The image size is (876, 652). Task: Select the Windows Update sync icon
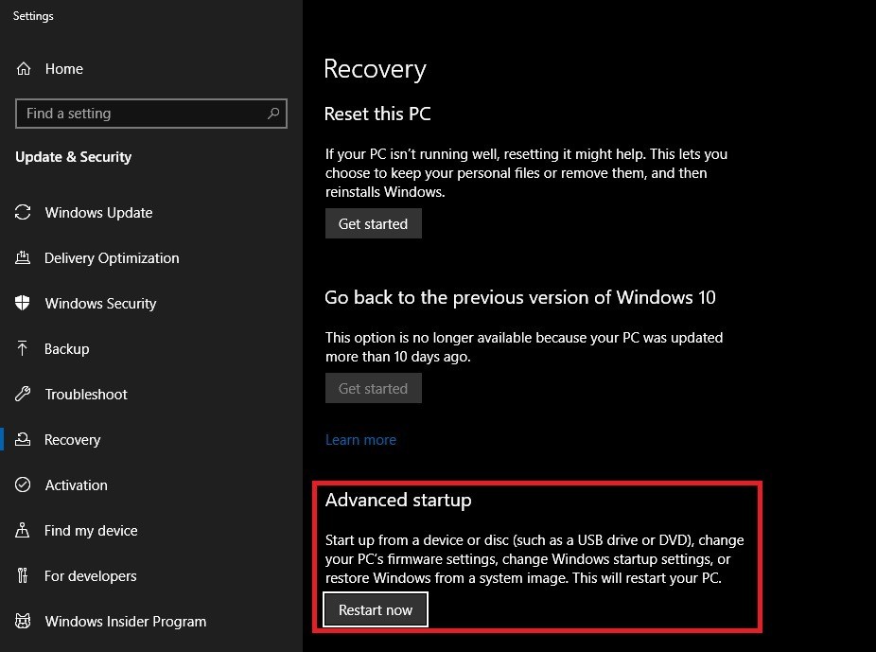pos(23,213)
